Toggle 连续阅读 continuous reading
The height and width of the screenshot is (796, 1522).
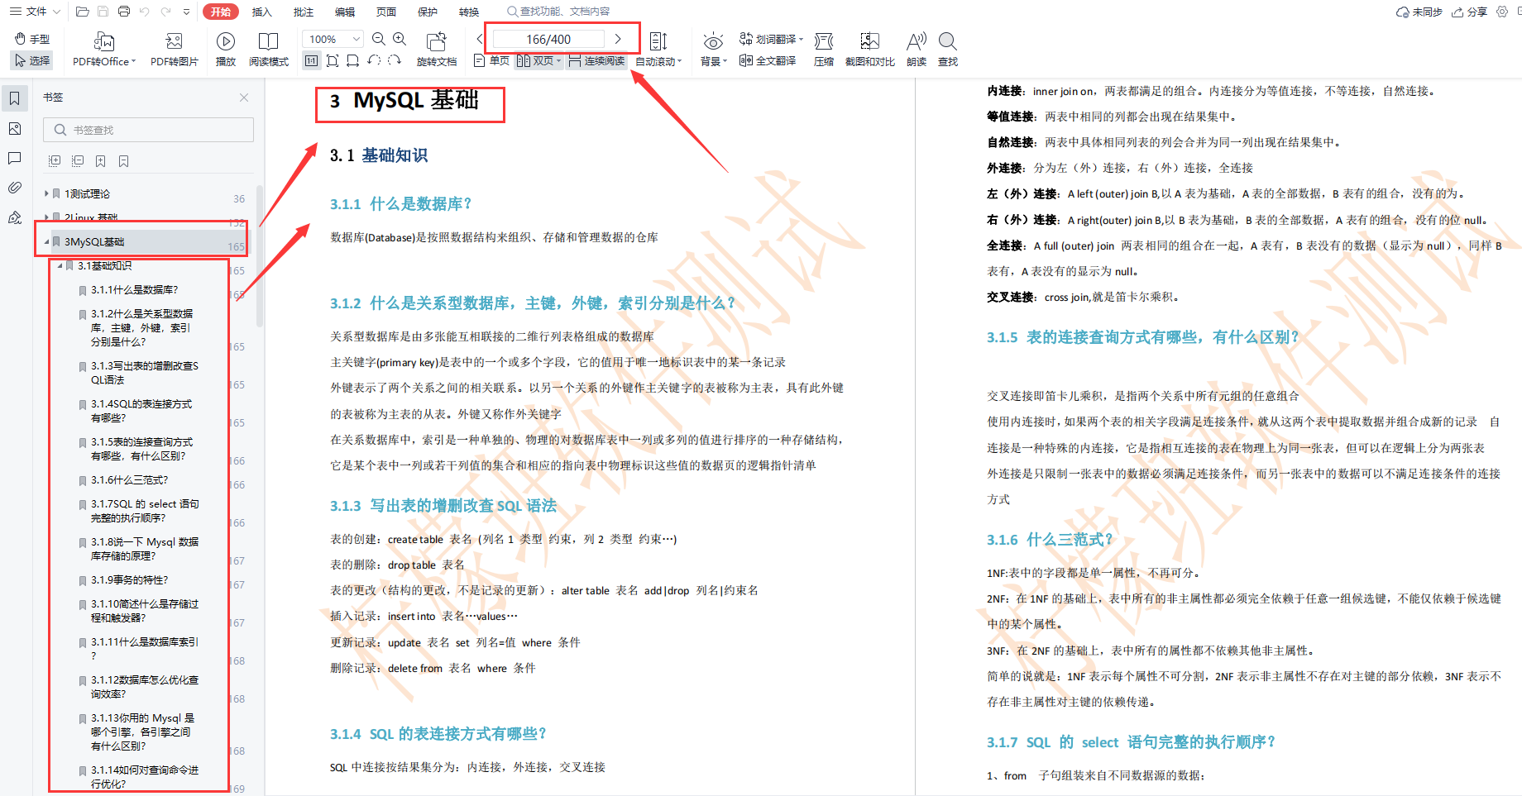click(x=596, y=60)
